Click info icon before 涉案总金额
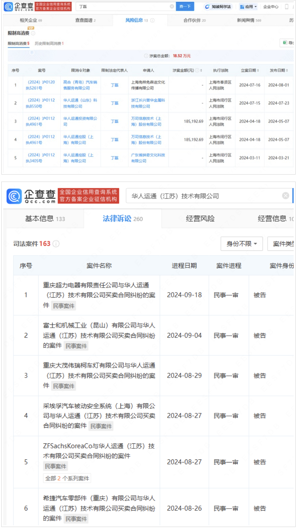This screenshot has height=528, width=297. [146, 56]
